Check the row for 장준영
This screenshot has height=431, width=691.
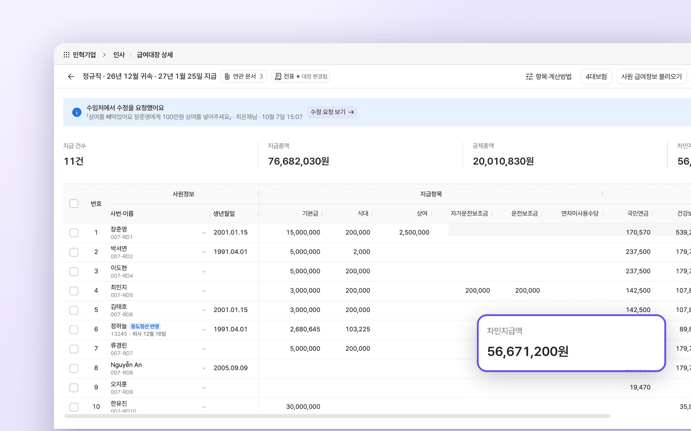[x=74, y=233]
